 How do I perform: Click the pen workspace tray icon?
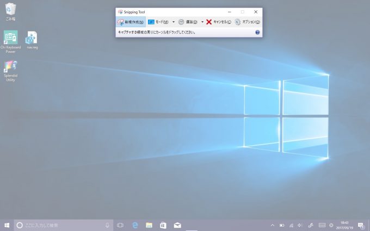pos(311,226)
